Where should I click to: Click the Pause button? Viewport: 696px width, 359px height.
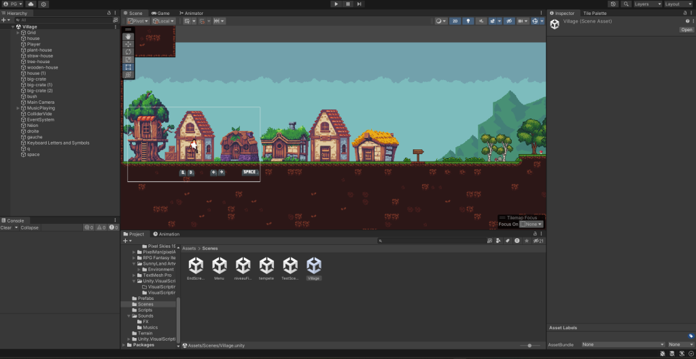(x=347, y=4)
